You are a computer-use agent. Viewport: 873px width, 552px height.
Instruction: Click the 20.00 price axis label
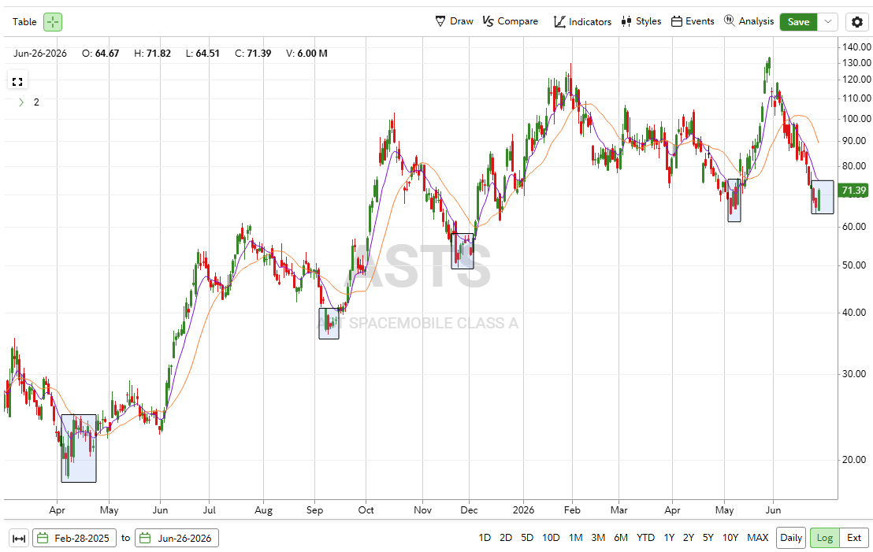click(854, 460)
